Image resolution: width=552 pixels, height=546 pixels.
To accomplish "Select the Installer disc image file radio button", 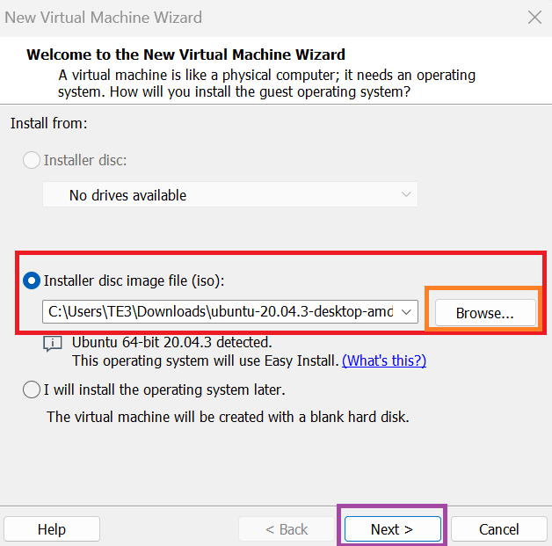I will pyautogui.click(x=32, y=280).
